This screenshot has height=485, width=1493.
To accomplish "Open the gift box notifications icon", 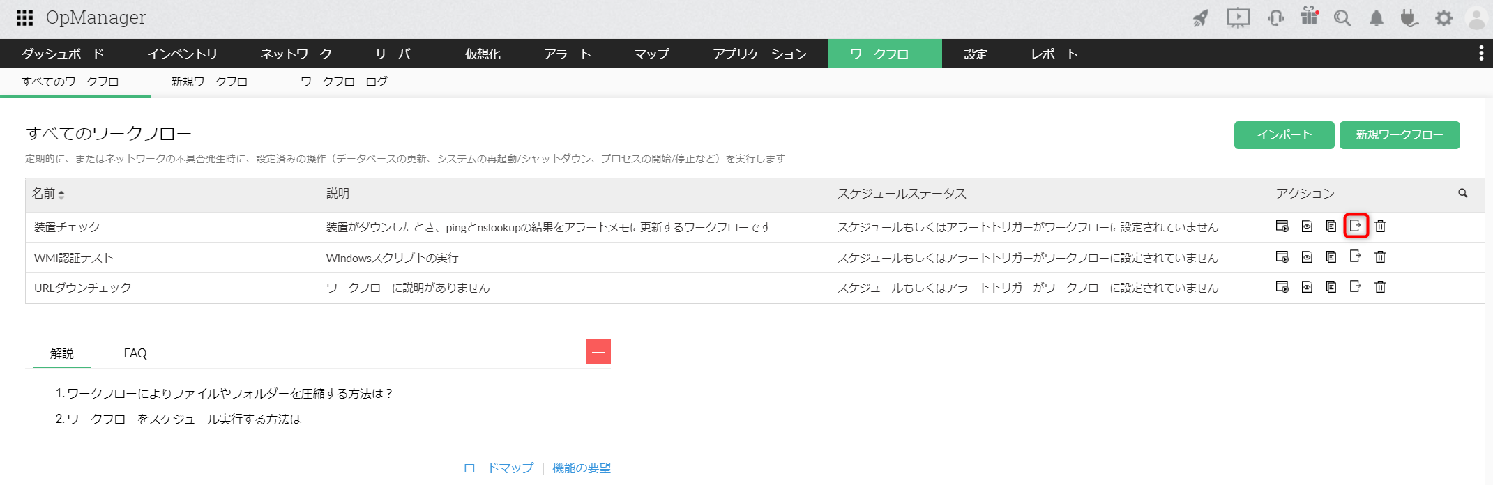I will pos(1309,17).
